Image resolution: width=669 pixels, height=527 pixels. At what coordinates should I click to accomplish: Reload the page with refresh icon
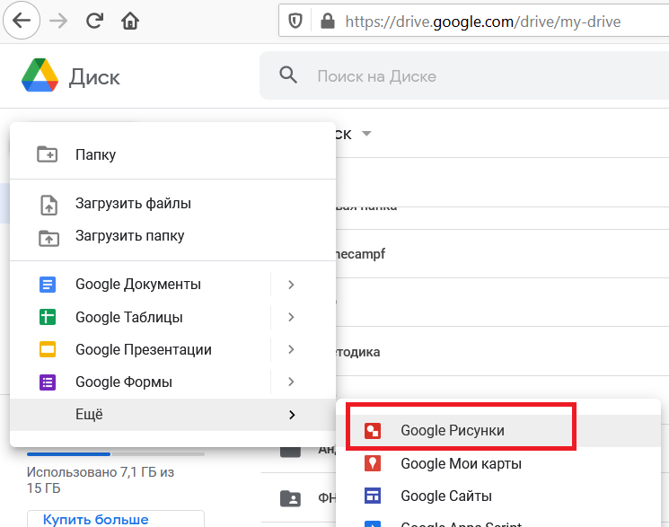pos(94,21)
